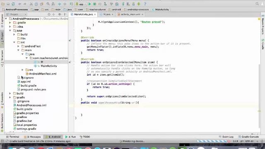265x149 pixels.
Task: Toggle the 1: Project side tool window
Action: 2,38
